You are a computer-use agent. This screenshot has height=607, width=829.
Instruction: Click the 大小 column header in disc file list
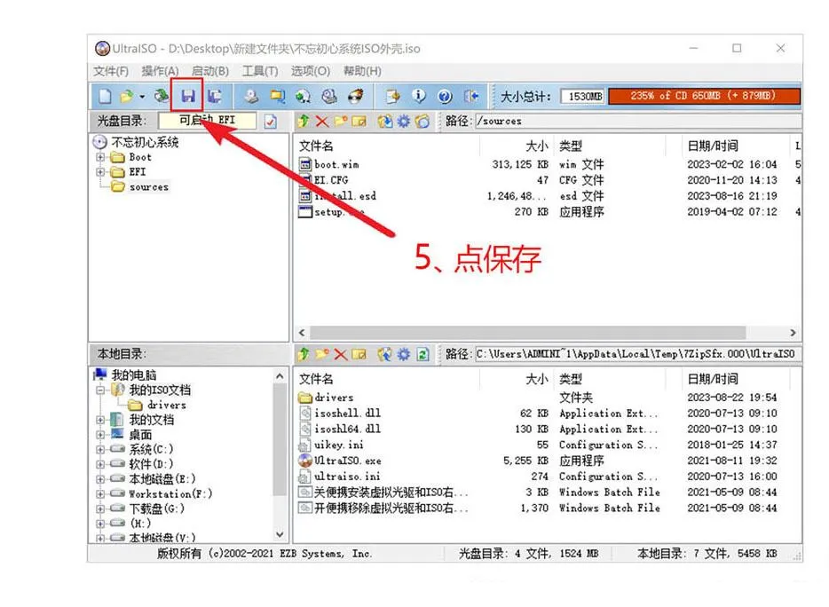537,146
